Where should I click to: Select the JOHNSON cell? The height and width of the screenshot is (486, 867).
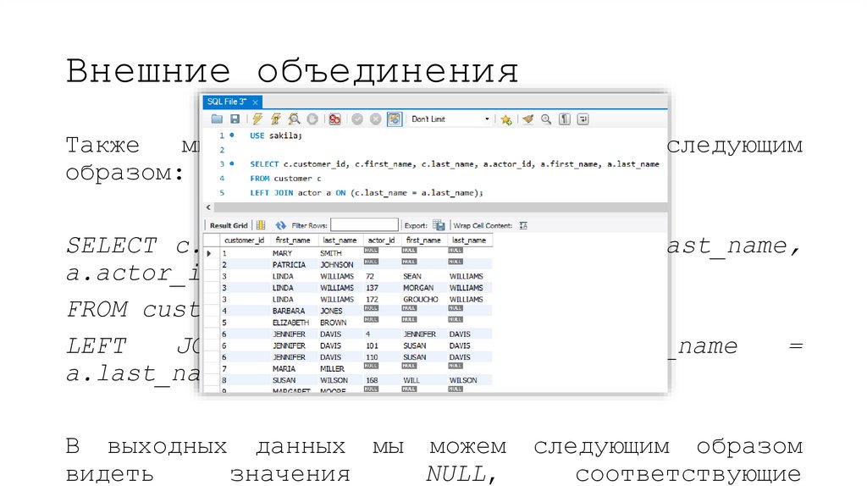click(x=336, y=265)
